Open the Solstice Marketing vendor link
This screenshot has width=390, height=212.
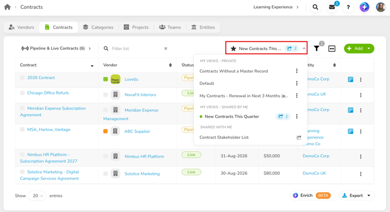142,174
